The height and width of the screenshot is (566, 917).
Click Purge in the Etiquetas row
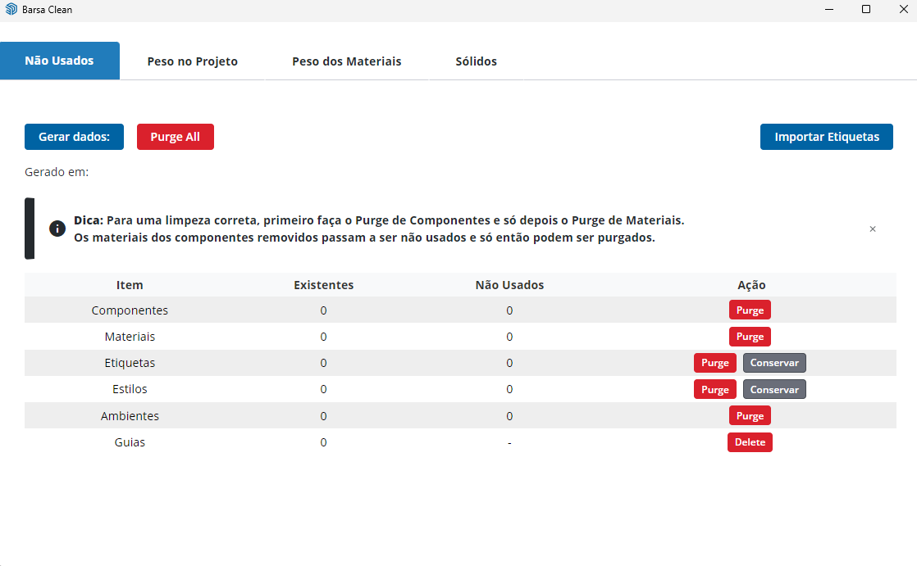click(715, 363)
